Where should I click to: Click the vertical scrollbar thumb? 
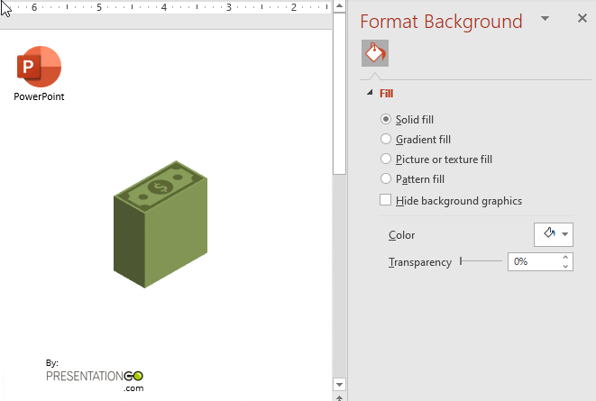[x=339, y=93]
